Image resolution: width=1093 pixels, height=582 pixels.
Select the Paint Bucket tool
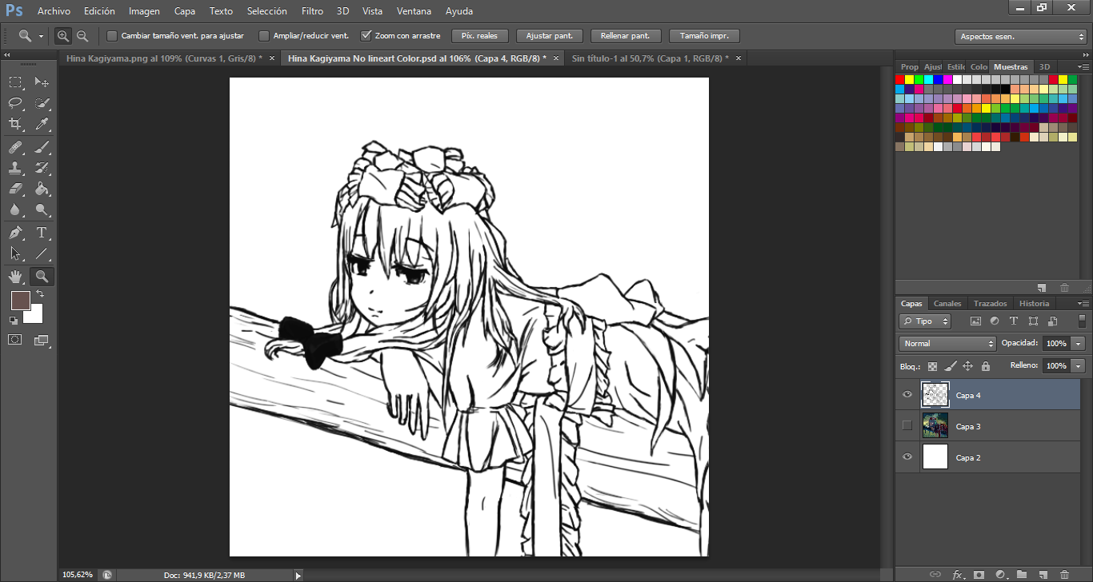click(42, 189)
